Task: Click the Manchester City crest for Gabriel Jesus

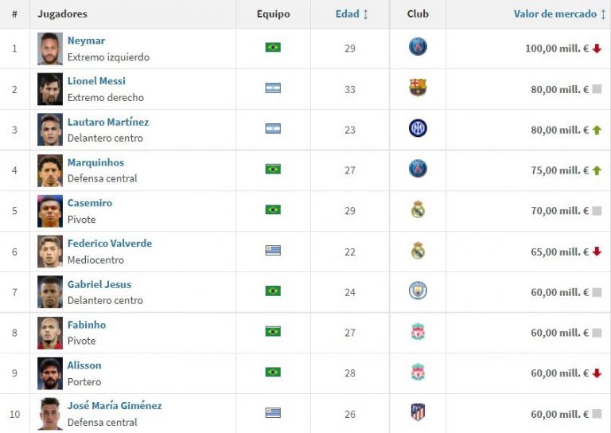Action: [418, 291]
